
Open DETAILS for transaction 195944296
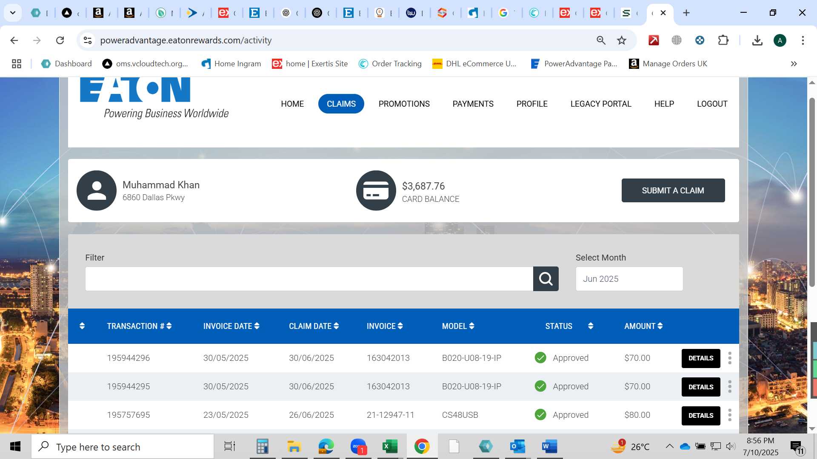click(x=701, y=358)
